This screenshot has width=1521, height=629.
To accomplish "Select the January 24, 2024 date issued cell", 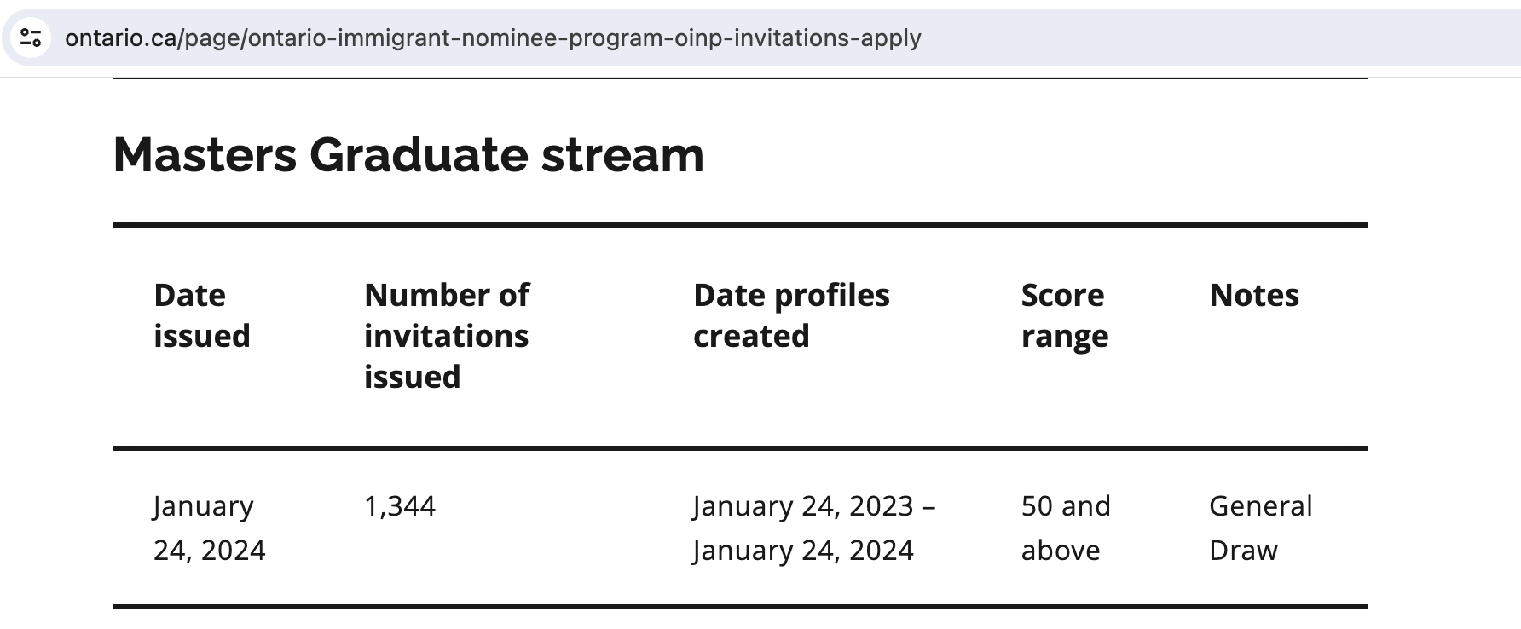I will pyautogui.click(x=210, y=528).
